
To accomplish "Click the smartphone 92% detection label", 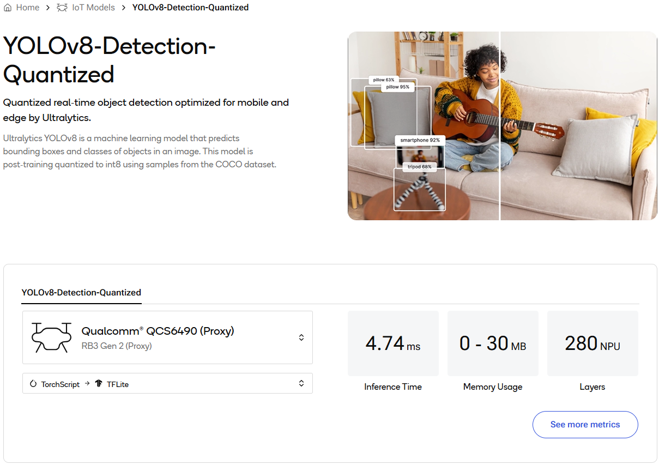I will [x=420, y=140].
